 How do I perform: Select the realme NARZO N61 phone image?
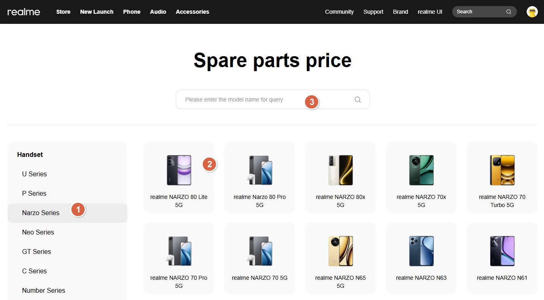502,251
